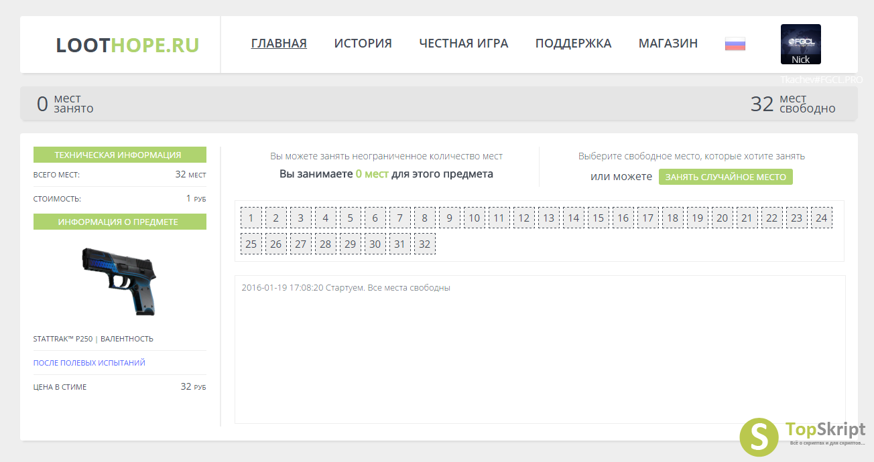Select free slot number 10
The width and height of the screenshot is (874, 462).
pyautogui.click(x=475, y=218)
